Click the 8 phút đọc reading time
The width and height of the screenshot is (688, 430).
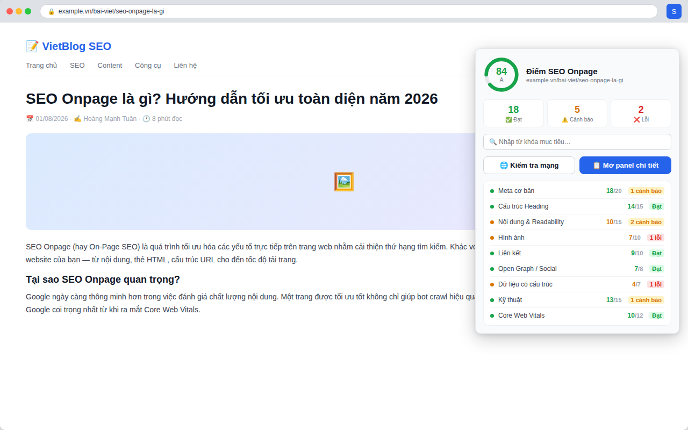click(167, 119)
